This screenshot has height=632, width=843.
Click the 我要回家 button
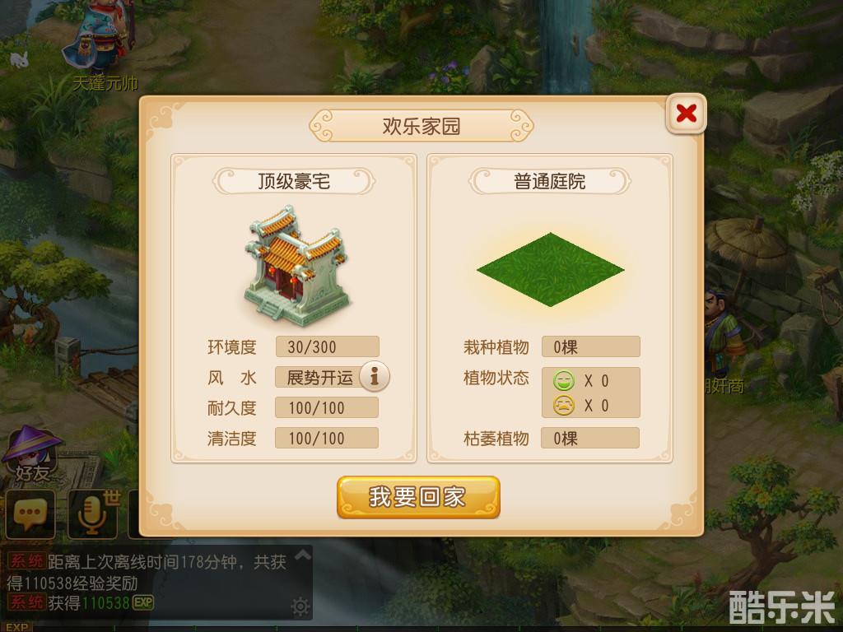pyautogui.click(x=418, y=497)
